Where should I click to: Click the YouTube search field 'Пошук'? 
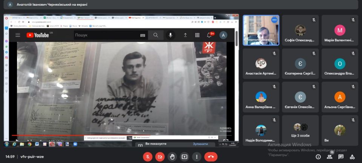pyautogui.click(x=106, y=35)
